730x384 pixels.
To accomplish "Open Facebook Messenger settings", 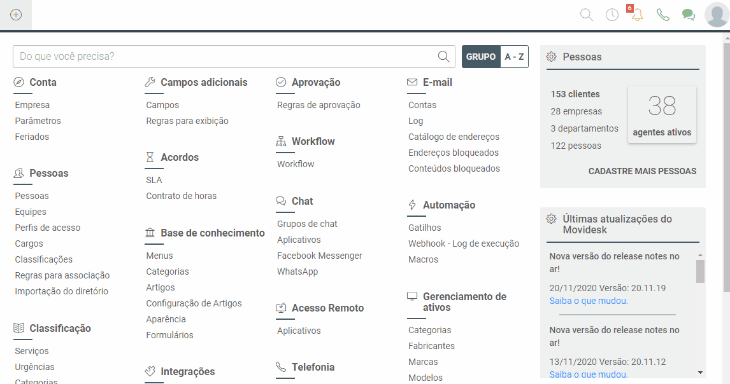I will [319, 256].
